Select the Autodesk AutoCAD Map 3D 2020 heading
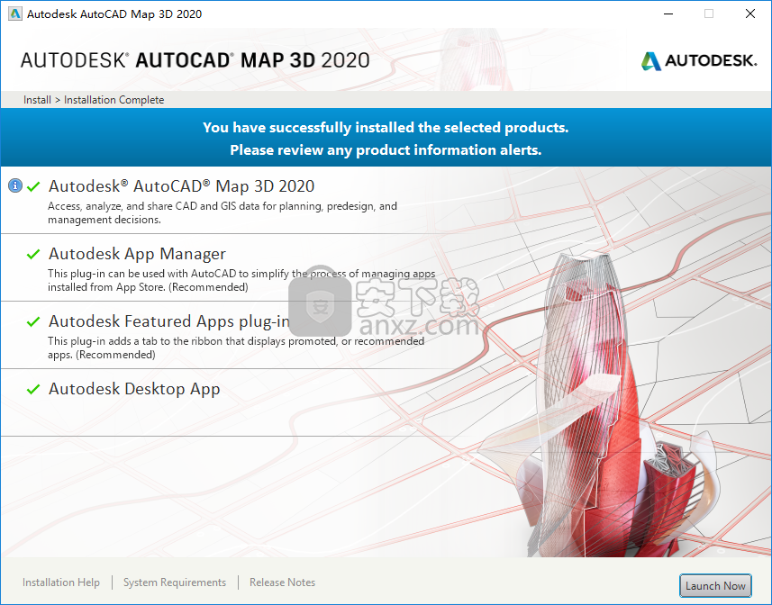 tap(181, 186)
